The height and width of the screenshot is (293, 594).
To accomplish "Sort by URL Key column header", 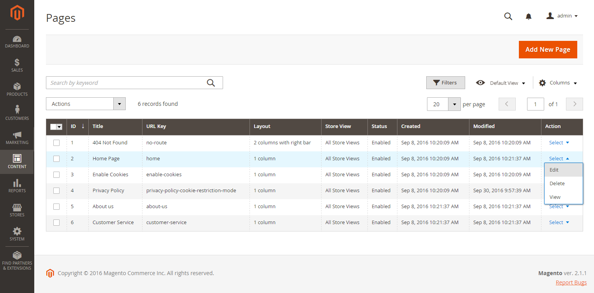I will tap(196, 126).
